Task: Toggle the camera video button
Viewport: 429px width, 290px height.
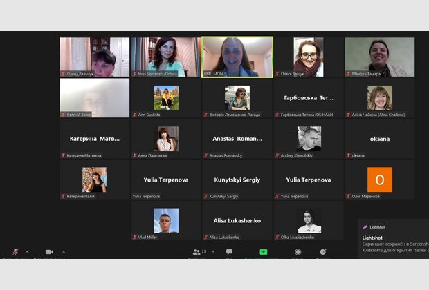Action: [x=49, y=253]
